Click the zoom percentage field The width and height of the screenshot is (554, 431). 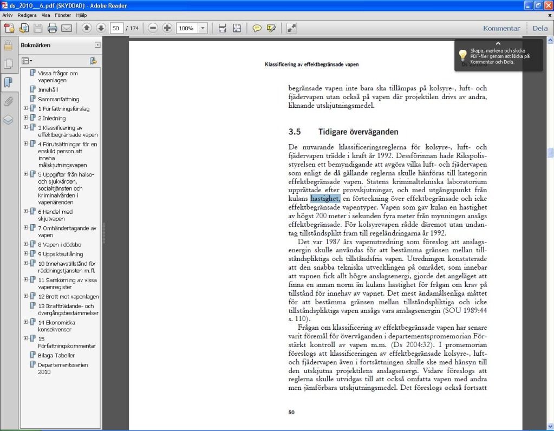coord(187,28)
